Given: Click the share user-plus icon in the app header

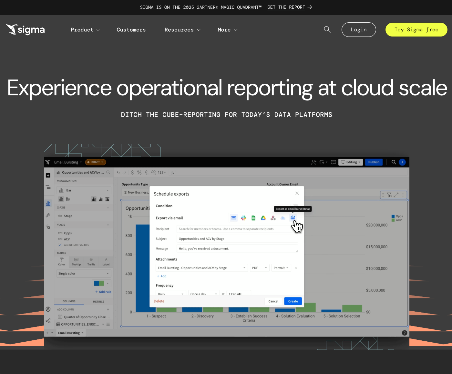Looking at the screenshot, I should click(x=313, y=162).
